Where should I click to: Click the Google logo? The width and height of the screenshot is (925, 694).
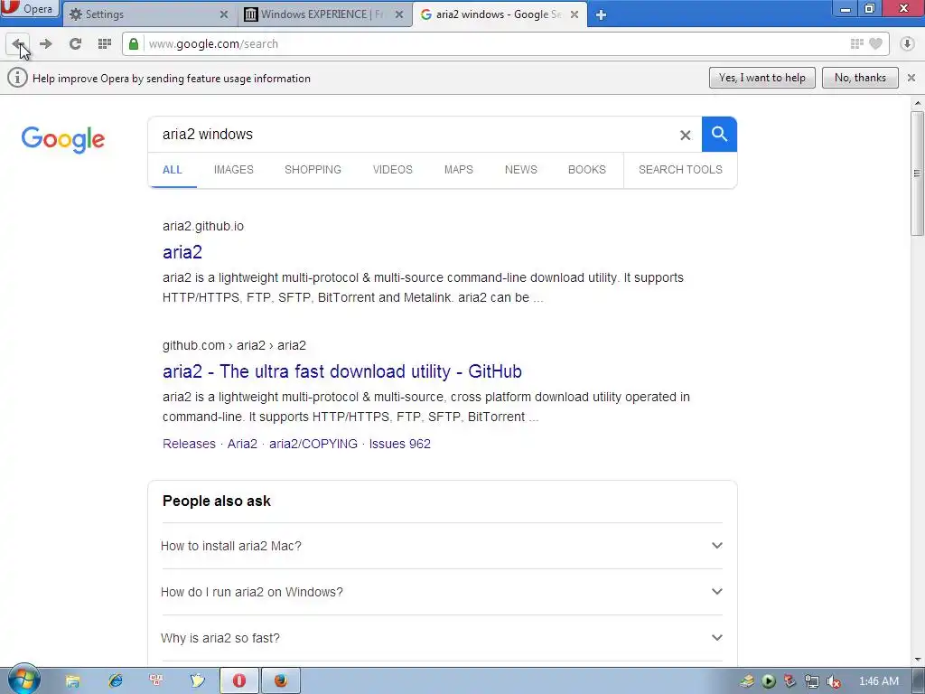(63, 139)
